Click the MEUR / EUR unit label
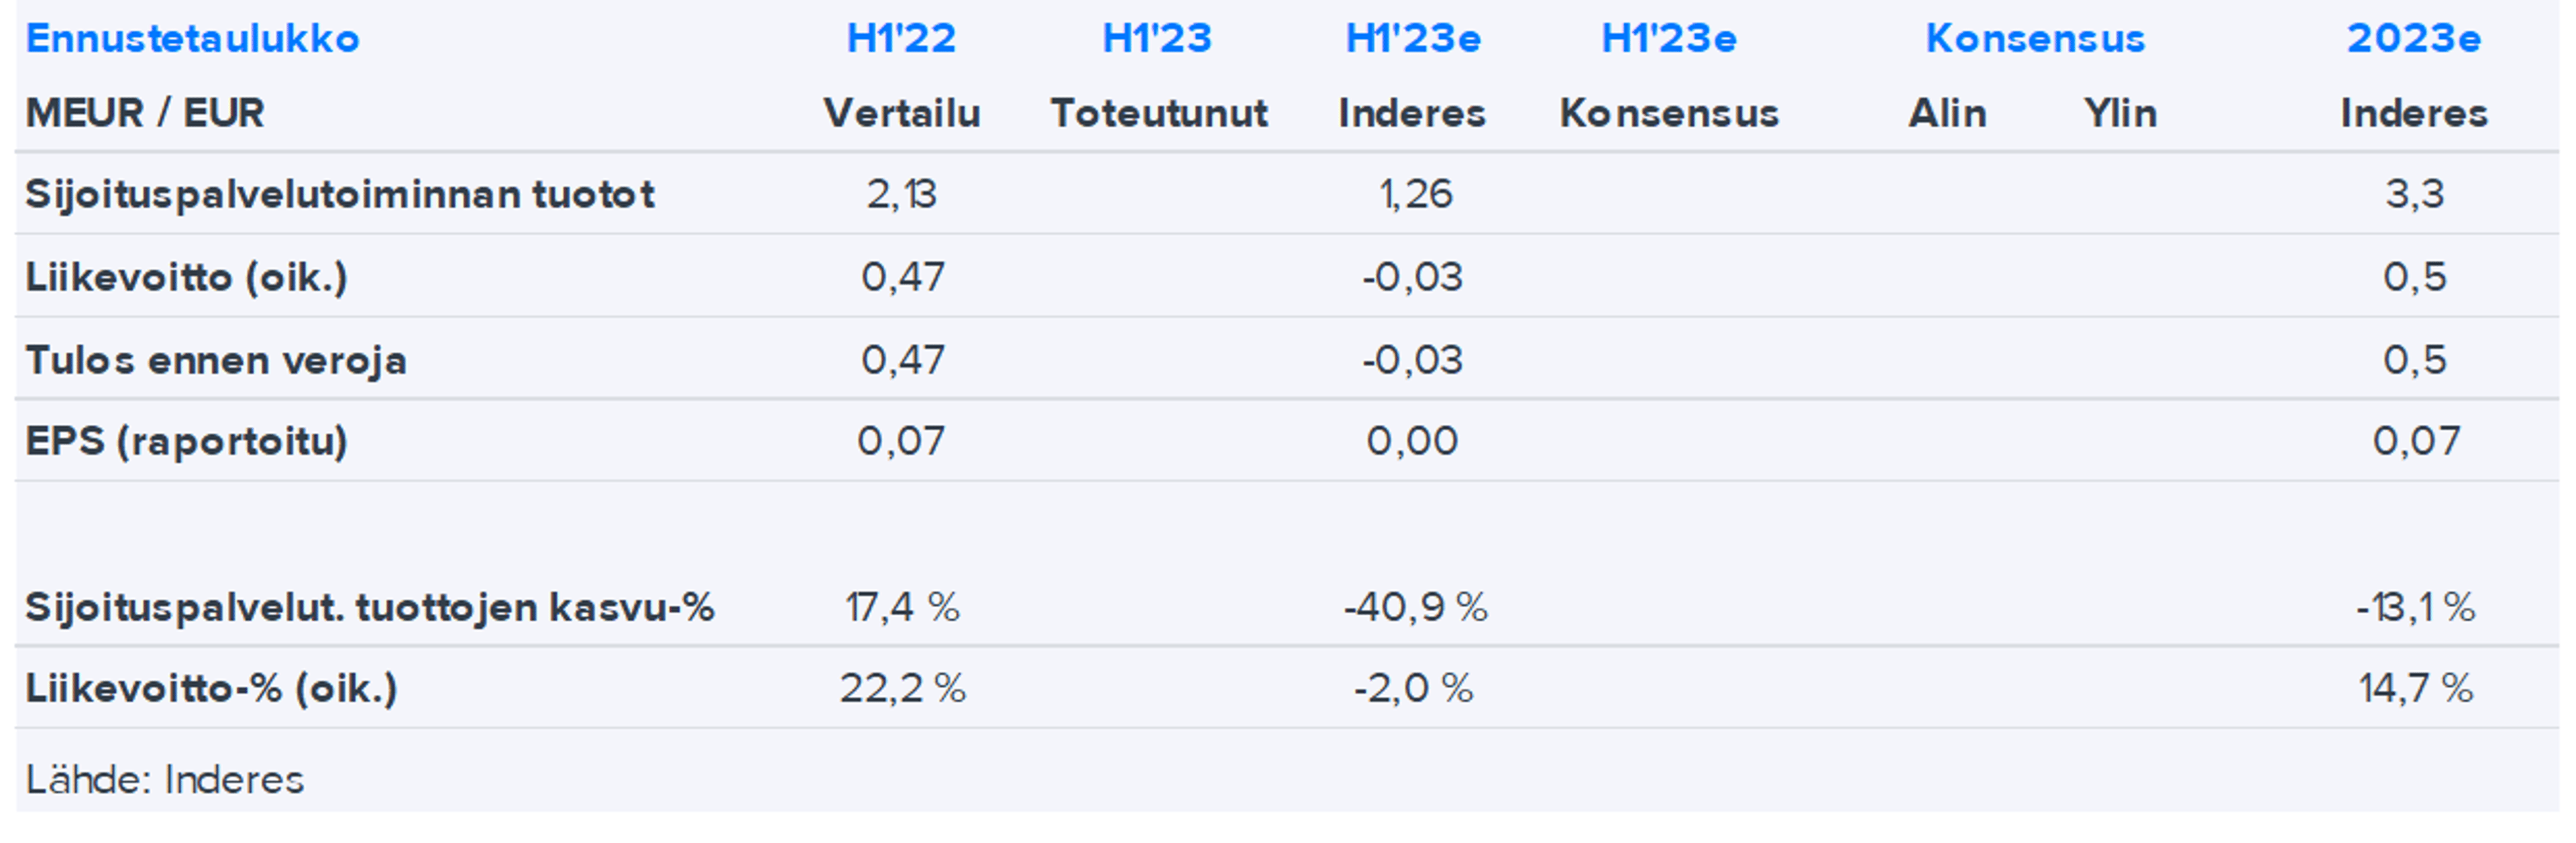 [x=145, y=113]
